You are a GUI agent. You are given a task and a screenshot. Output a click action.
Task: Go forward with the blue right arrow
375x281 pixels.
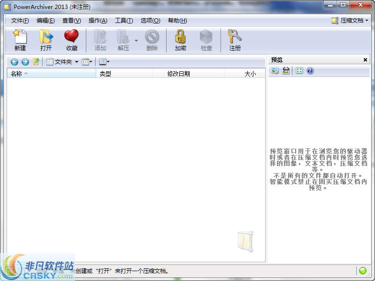25,62
